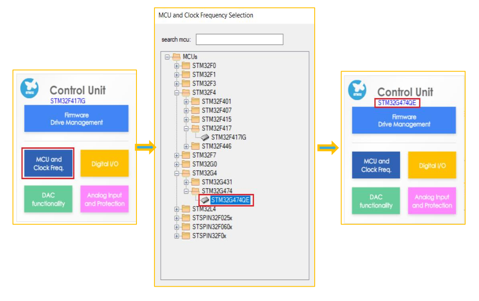Open Digital I/O in left panel
This screenshot has height=301, width=479.
click(105, 163)
